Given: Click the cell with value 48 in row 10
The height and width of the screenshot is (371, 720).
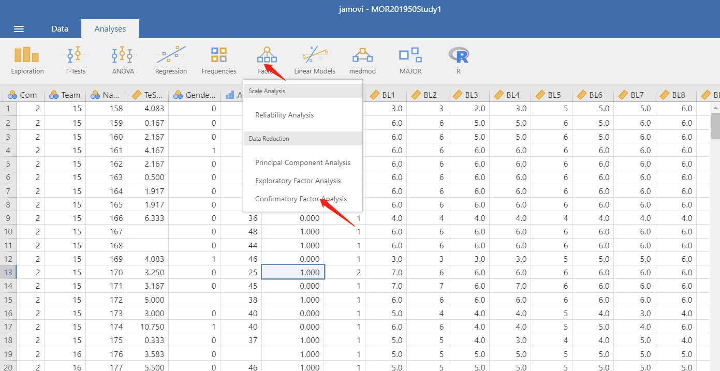Looking at the screenshot, I should 241,231.
